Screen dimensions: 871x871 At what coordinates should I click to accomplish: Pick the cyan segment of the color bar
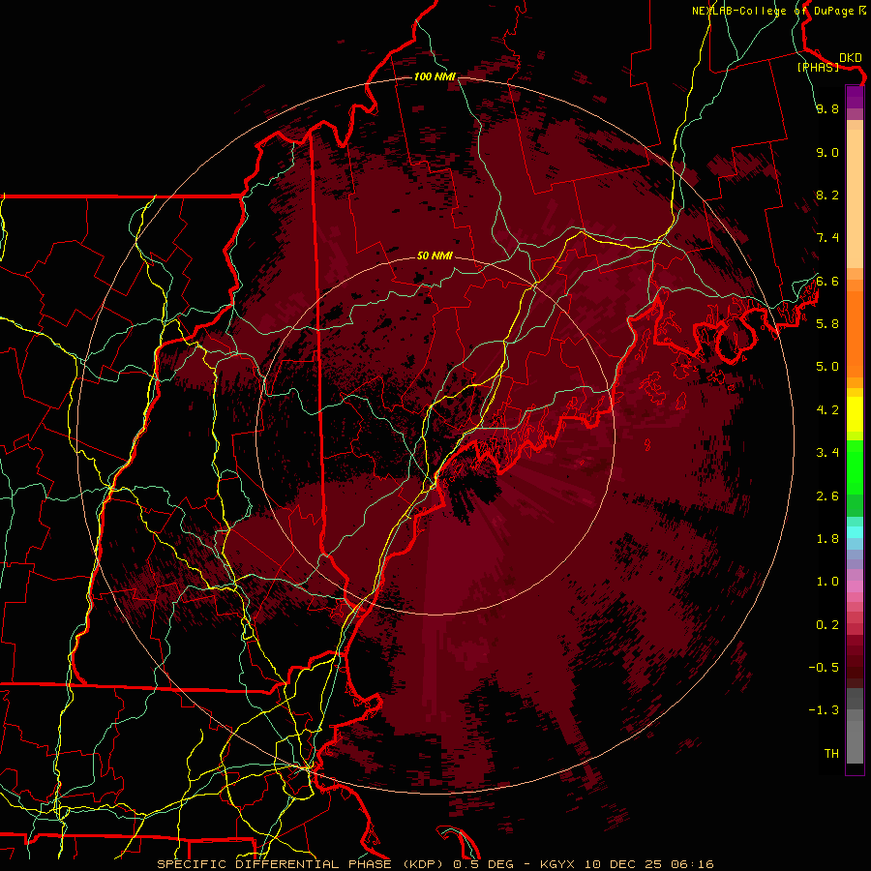tap(855, 532)
